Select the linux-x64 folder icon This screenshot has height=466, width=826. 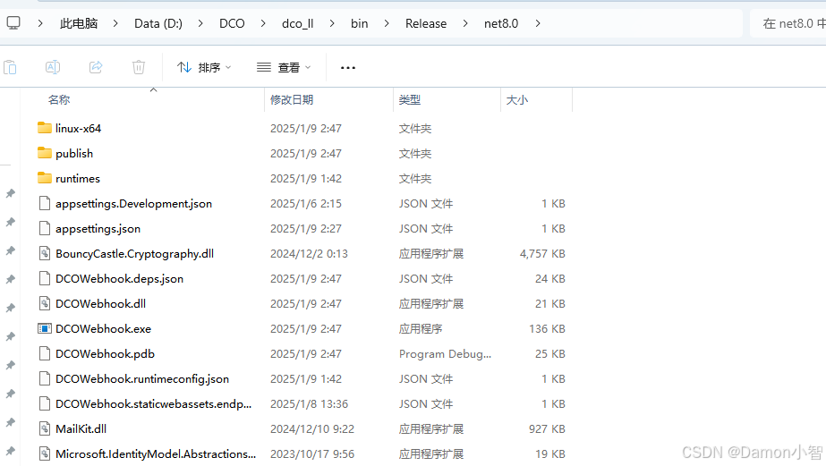[45, 128]
